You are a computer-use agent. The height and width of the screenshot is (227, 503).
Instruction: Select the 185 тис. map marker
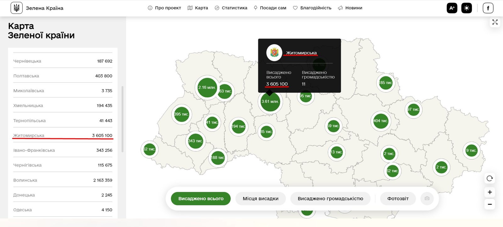385,83
